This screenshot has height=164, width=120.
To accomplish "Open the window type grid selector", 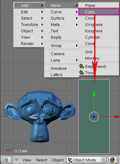I will pyautogui.click(x=8, y=160).
